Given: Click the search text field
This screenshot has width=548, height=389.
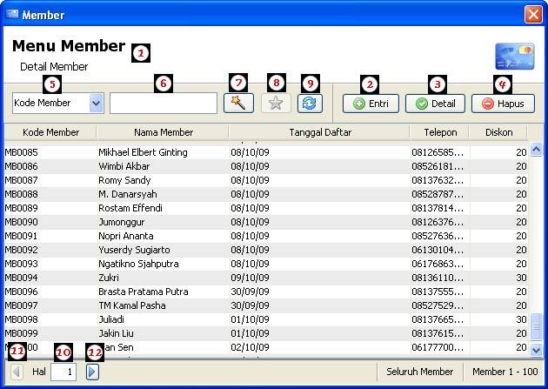Looking at the screenshot, I should pyautogui.click(x=164, y=103).
